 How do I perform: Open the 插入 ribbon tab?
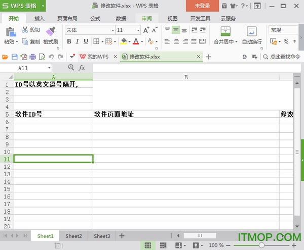point(40,19)
